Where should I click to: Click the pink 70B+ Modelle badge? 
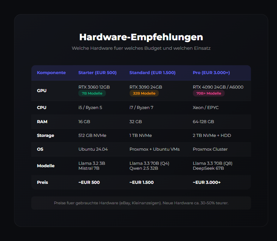point(209,93)
